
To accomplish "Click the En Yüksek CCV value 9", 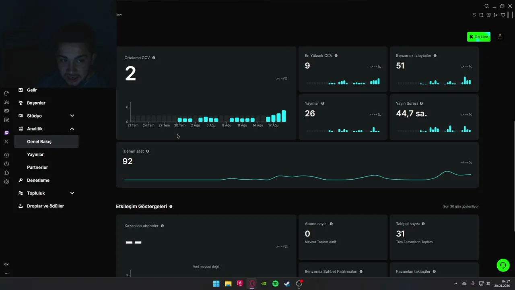I will [307, 66].
